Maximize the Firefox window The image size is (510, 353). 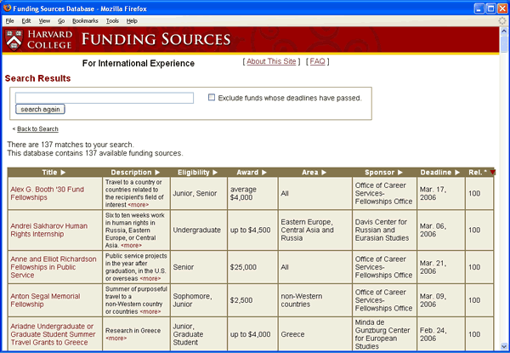490,9
